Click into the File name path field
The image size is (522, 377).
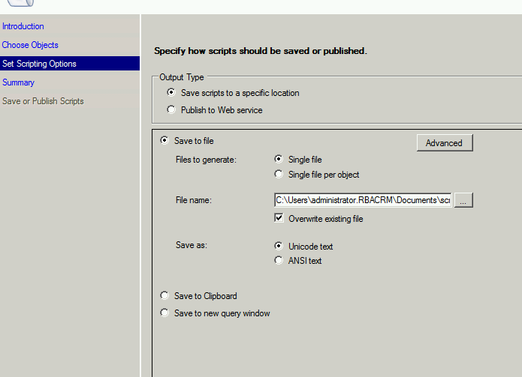[x=363, y=200]
